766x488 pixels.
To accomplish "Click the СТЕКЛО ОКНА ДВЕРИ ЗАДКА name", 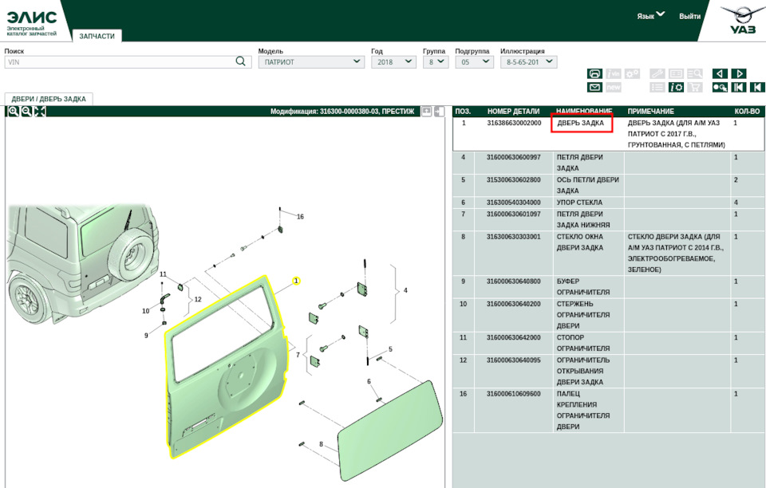I will [x=580, y=242].
